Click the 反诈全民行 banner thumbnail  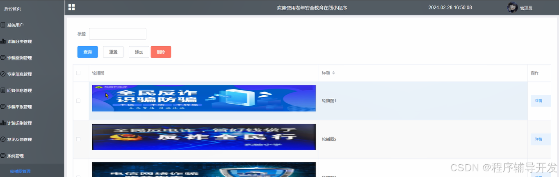[204, 137]
